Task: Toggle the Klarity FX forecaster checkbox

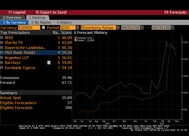Action: pos(2,43)
